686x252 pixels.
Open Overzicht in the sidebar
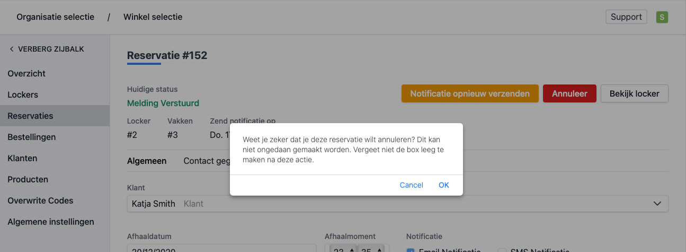(26, 74)
